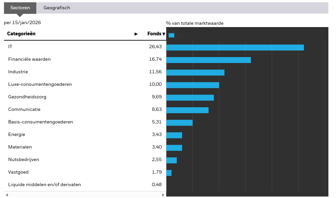Click the blue Fonds legend swatch

pos(171,35)
